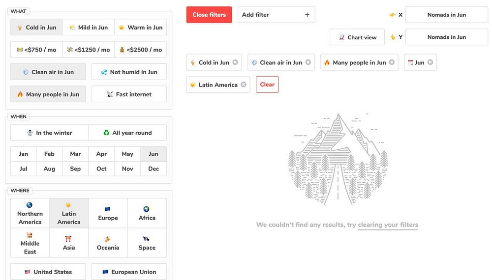492x280 pixels.
Task: Remove the Cold in Jun filter chip
Action: (x=235, y=62)
